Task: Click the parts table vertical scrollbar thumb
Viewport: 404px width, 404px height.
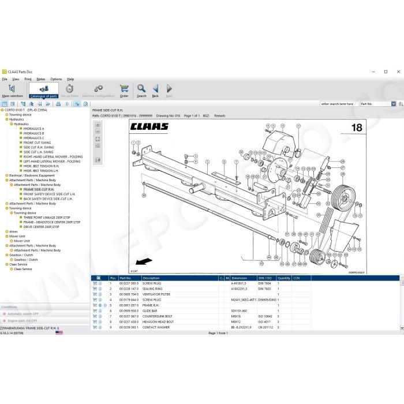Action: tap(402, 283)
